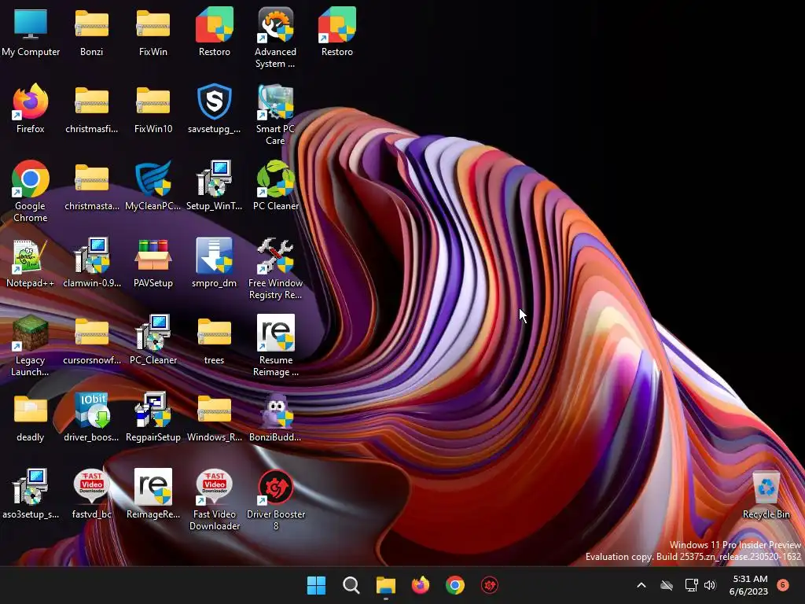
Task: Open Driver Booster from the taskbar
Action: tap(490, 585)
